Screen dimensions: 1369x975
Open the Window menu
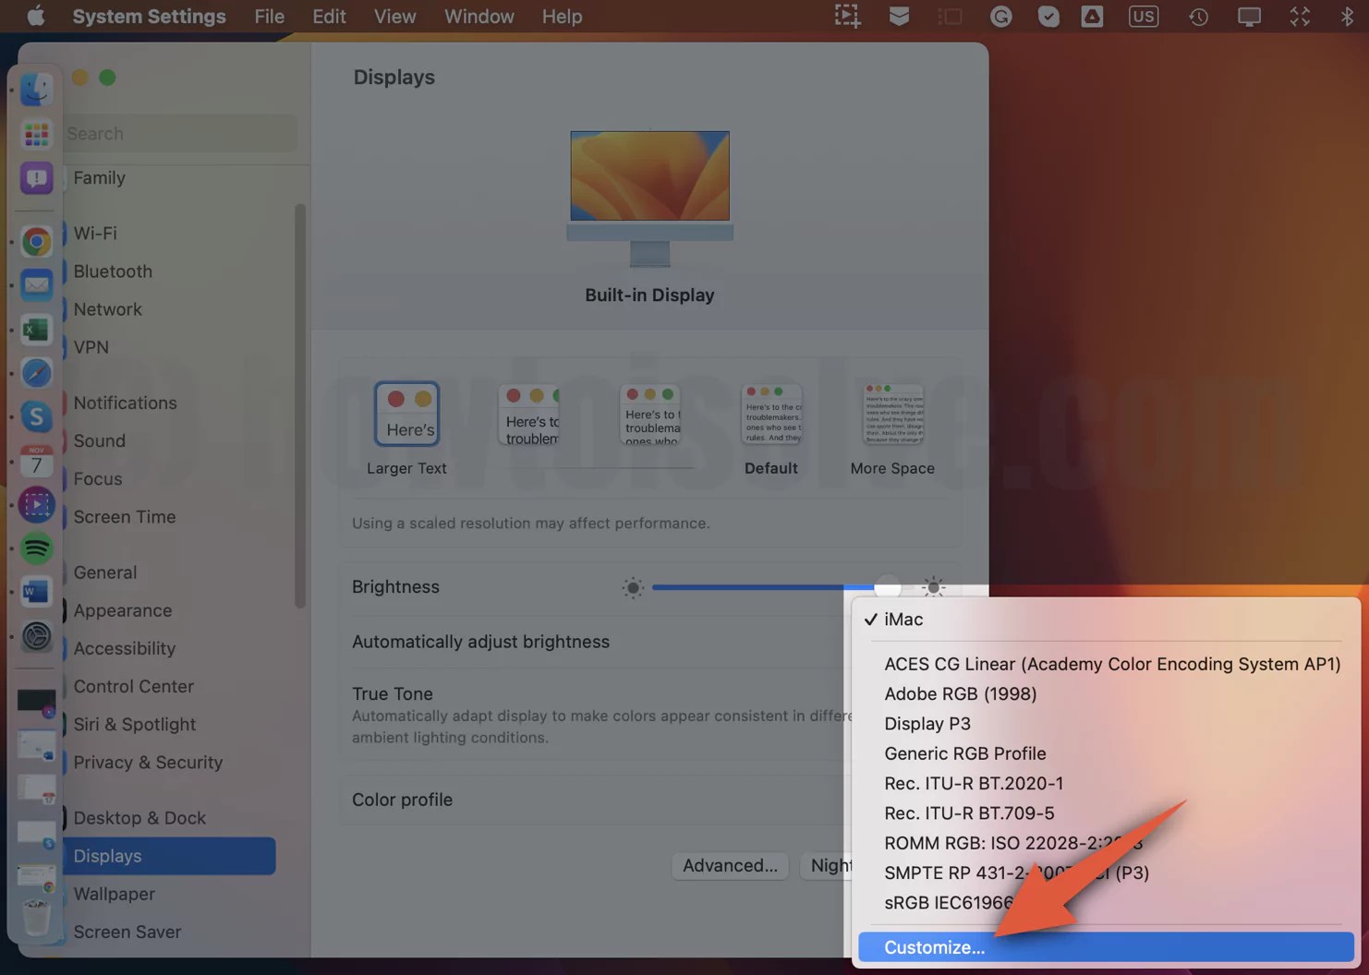[x=479, y=16]
